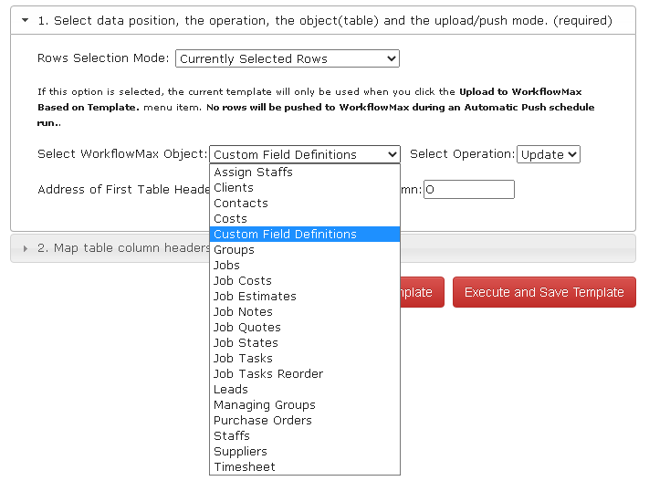The image size is (649, 481).
Task: Choose Costs from the object list
Action: point(305,218)
